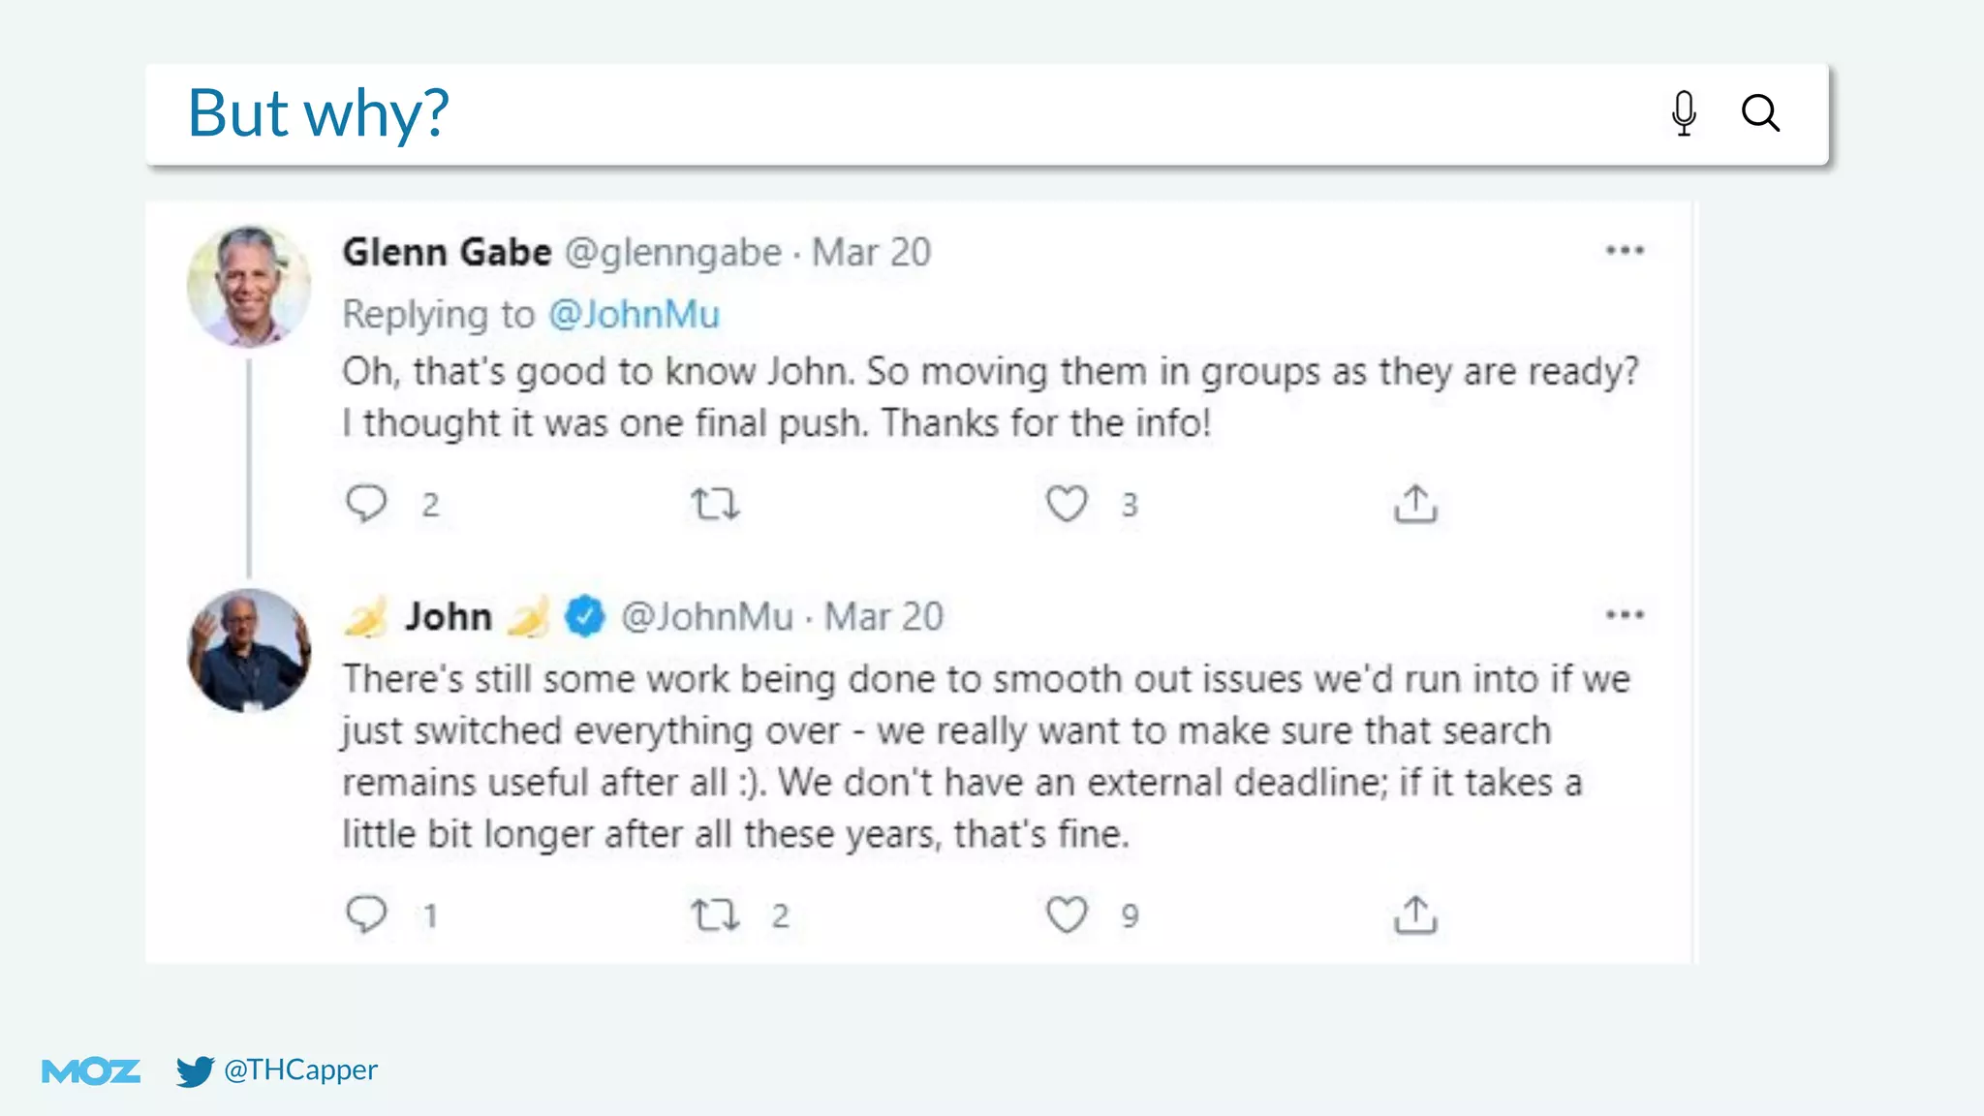Share Glenn Gabe's tweet

coord(1415,504)
